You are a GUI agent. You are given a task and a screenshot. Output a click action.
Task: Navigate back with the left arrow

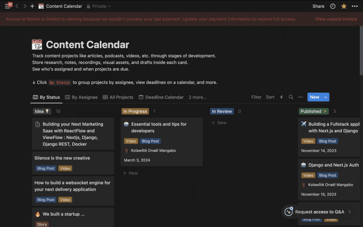[x=17, y=6]
